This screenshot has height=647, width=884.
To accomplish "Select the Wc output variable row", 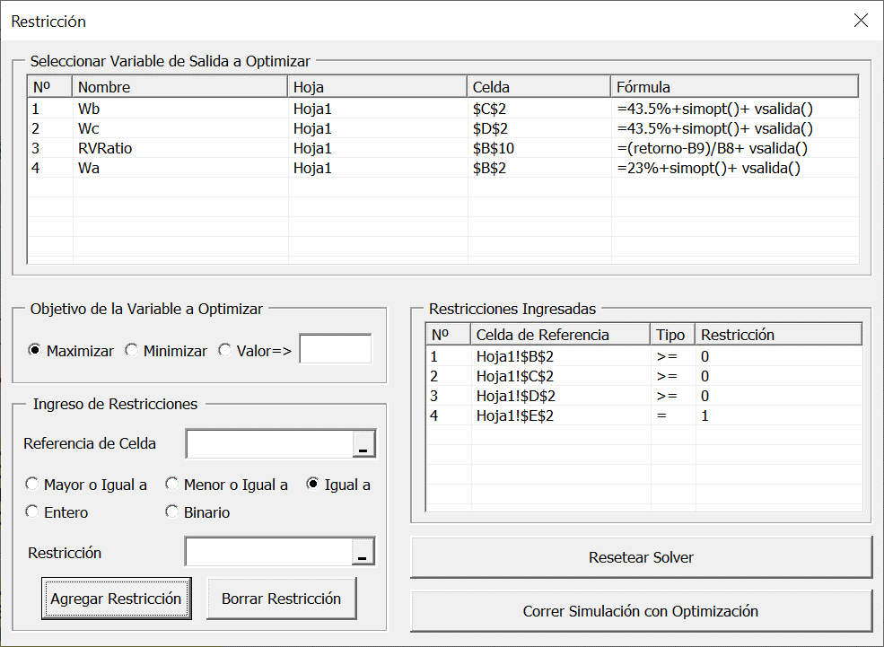I will tap(443, 128).
